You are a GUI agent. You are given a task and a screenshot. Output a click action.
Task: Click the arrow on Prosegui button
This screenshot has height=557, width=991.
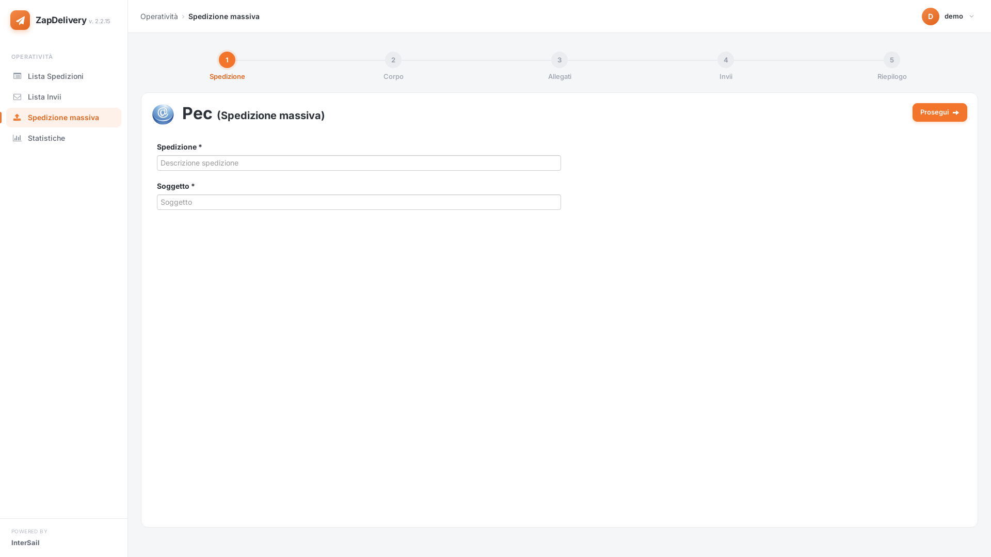[956, 112]
